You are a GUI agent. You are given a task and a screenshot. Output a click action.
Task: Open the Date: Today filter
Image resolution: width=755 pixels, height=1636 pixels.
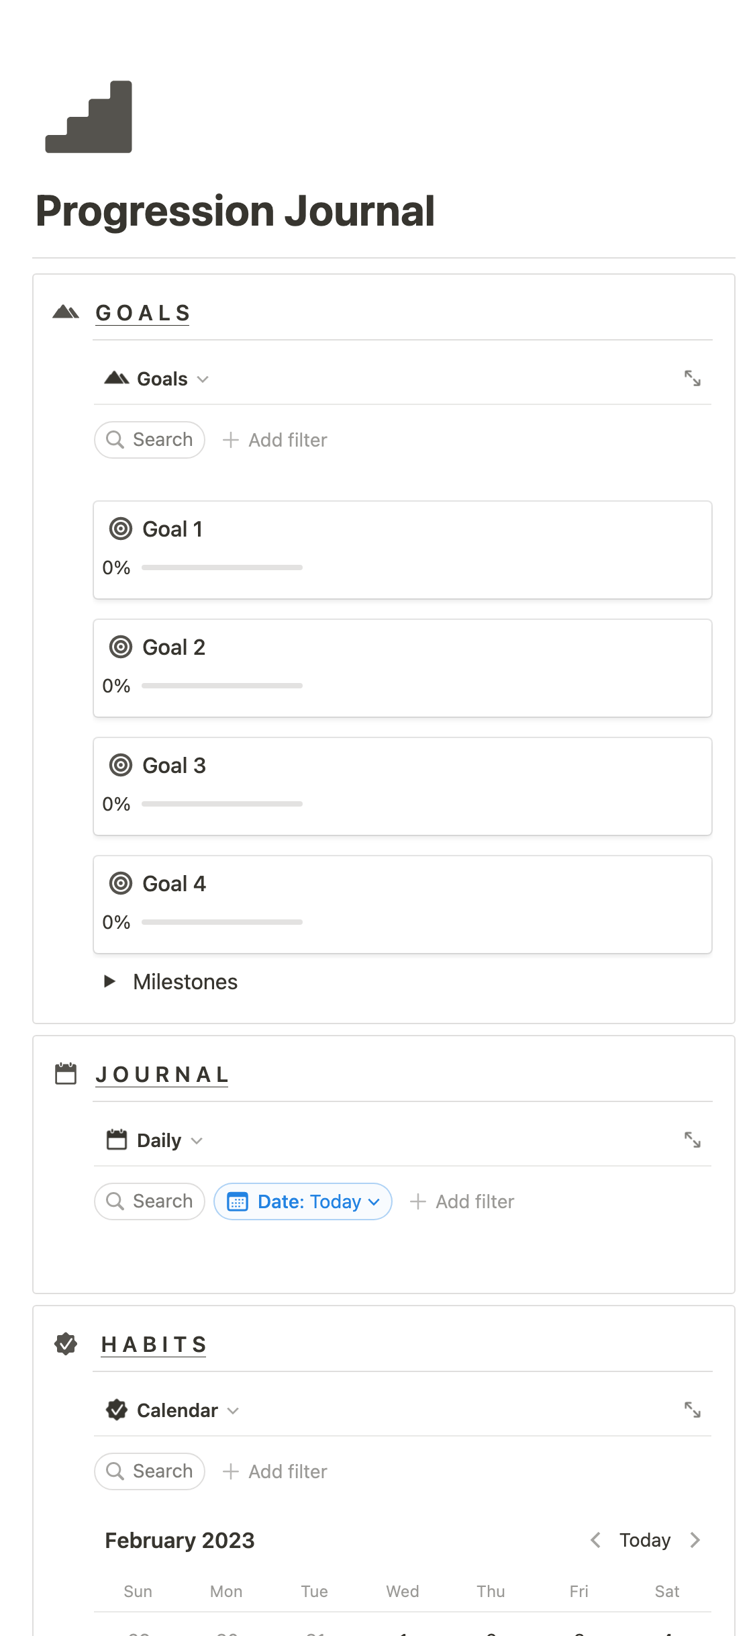(303, 1201)
